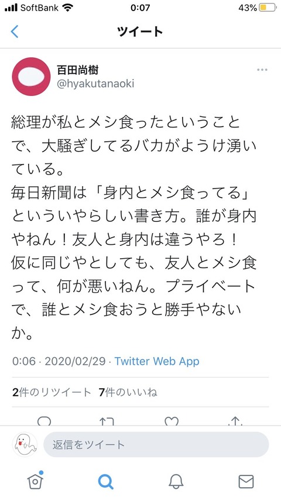The height and width of the screenshot is (500, 281).
Task: View the 2件のリツイート list
Action: (52, 392)
